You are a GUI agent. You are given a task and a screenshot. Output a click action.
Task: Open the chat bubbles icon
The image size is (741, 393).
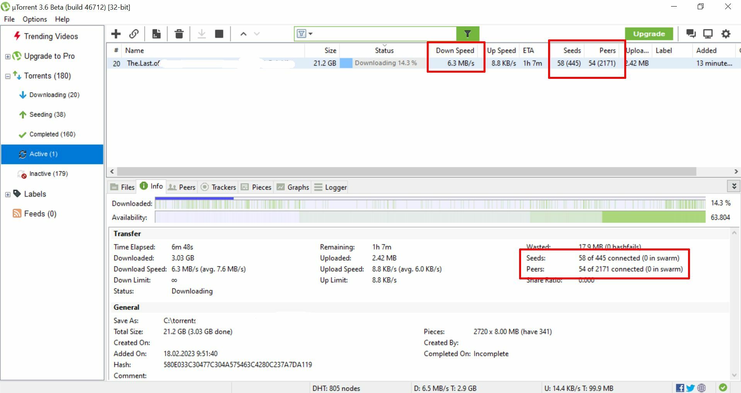click(691, 34)
